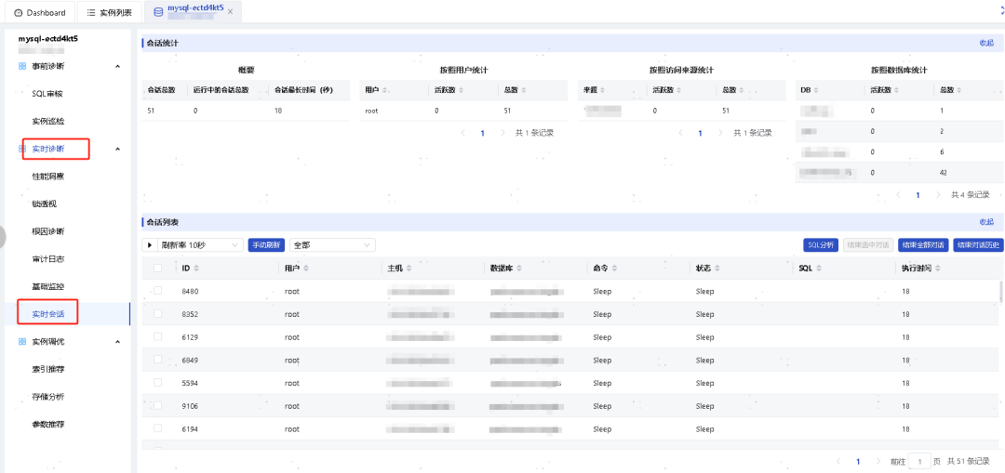The image size is (1005, 473).
Task: Open 根因诊断 in the sidebar
Action: [x=47, y=231]
